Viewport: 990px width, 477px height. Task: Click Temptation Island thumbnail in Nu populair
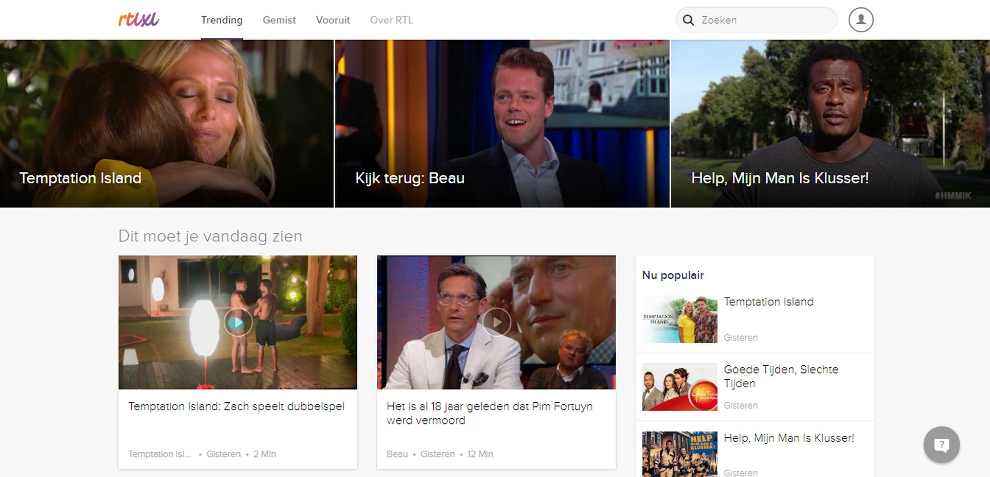(x=680, y=319)
